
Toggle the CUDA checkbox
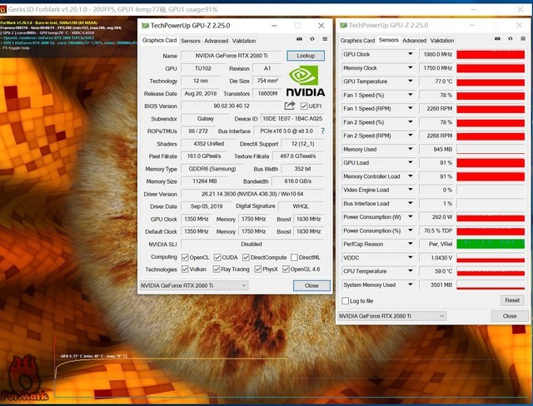point(217,257)
